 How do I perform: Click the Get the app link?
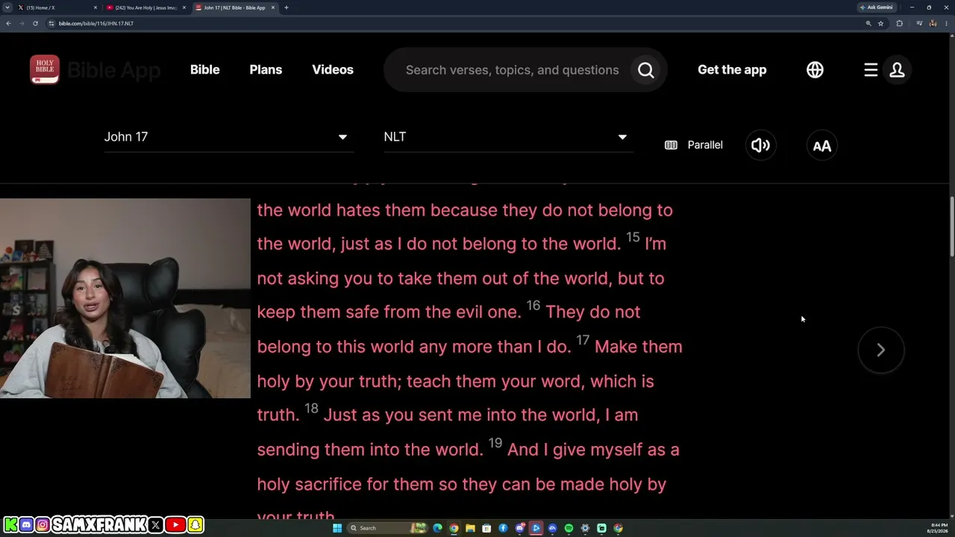pyautogui.click(x=732, y=69)
